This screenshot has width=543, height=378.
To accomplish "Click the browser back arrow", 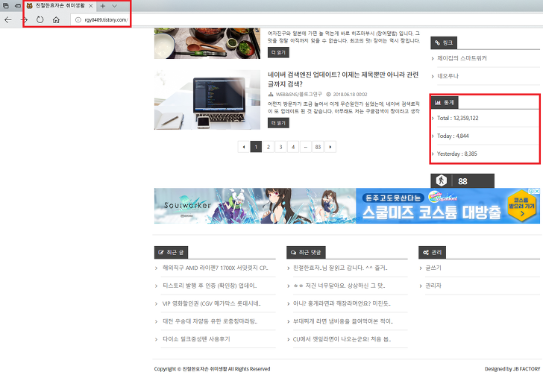I will point(8,19).
